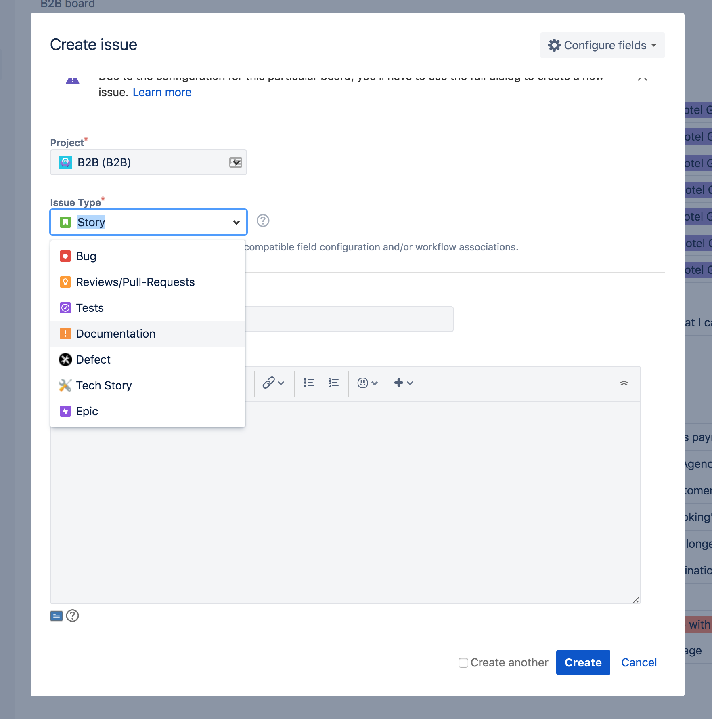This screenshot has width=712, height=719.
Task: Select Bug from the issue type list
Action: point(148,256)
